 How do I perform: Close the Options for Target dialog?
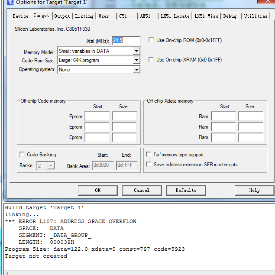[267, 1]
